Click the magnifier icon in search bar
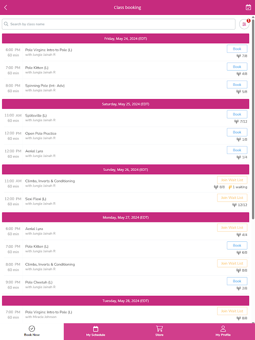The width and height of the screenshot is (255, 340). (x=6, y=24)
